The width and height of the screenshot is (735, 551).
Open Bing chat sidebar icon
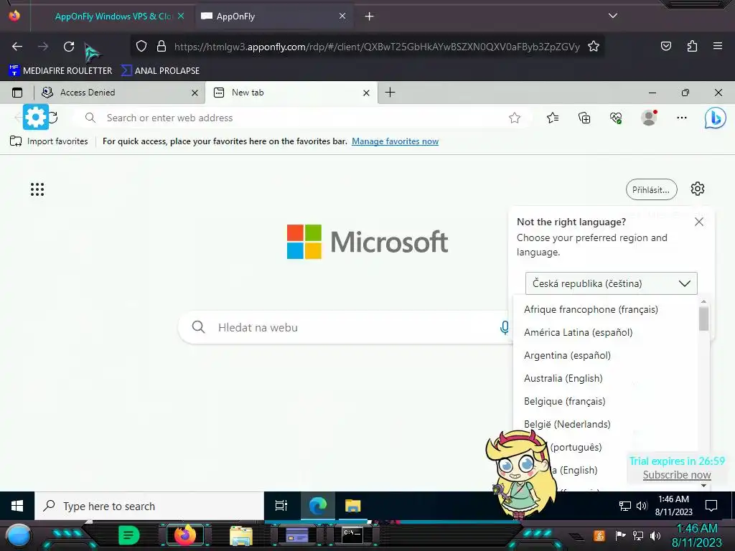pos(715,118)
